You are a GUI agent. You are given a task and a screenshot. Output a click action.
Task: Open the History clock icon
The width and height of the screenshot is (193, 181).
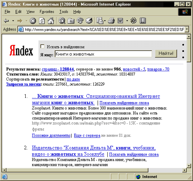(x=89, y=21)
